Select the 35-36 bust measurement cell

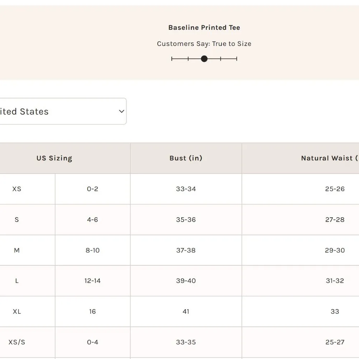pos(186,220)
